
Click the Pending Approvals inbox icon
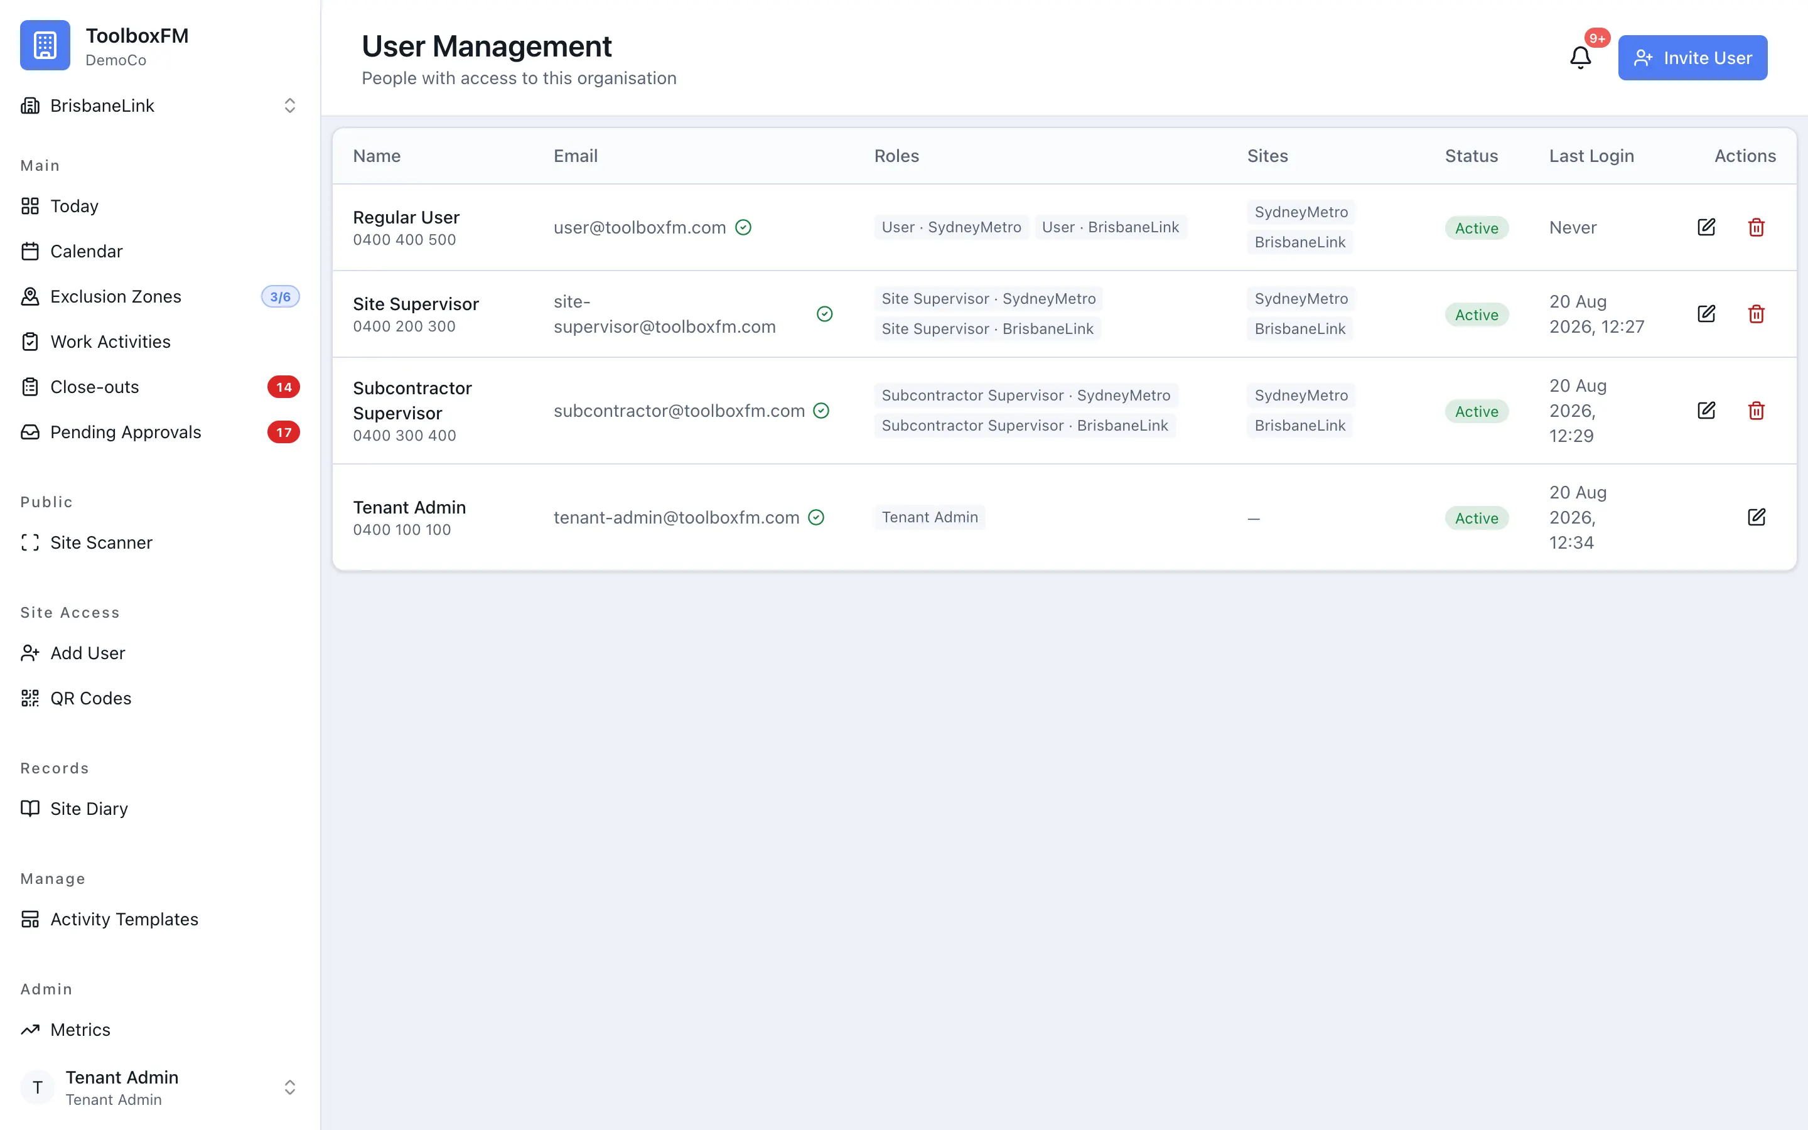click(x=30, y=432)
